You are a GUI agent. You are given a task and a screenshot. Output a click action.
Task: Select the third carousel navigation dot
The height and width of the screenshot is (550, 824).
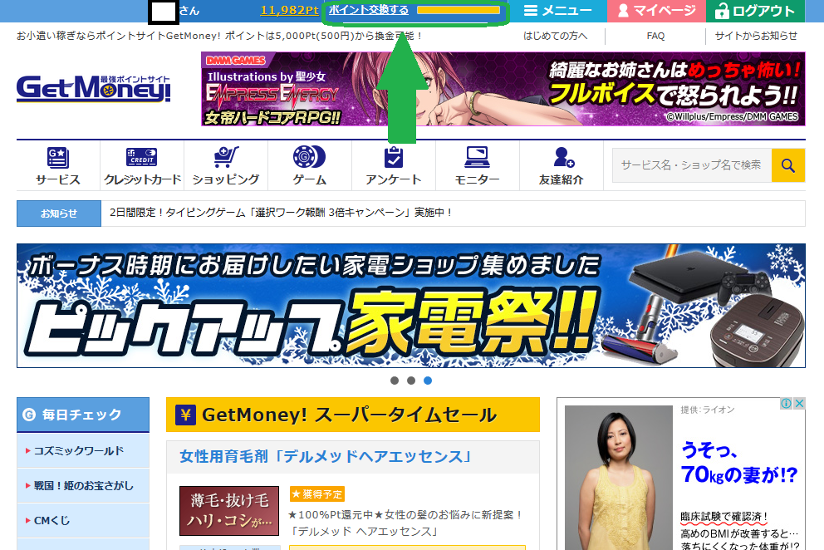point(429,380)
